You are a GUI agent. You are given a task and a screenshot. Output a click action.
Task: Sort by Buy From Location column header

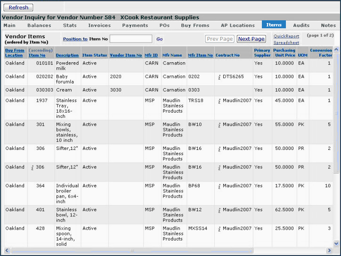point(14,53)
